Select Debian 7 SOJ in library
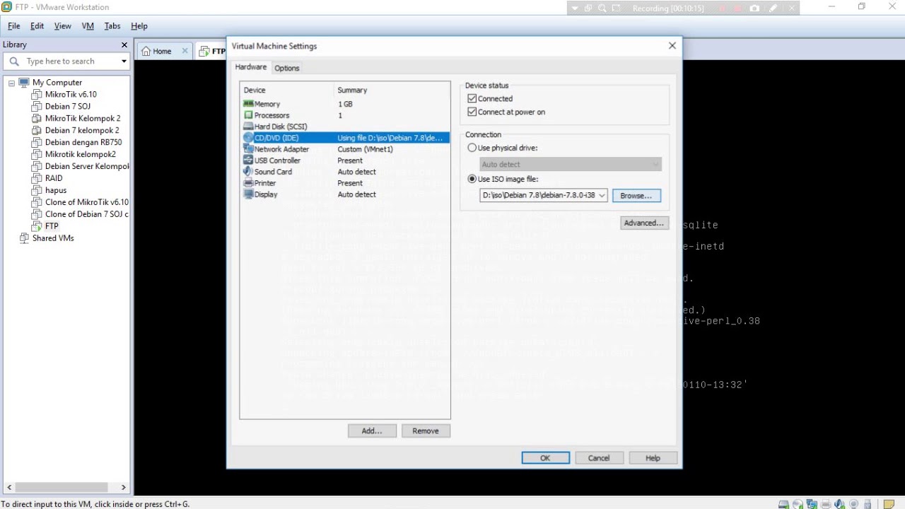Screen dimensions: 905x509 pyautogui.click(x=68, y=106)
